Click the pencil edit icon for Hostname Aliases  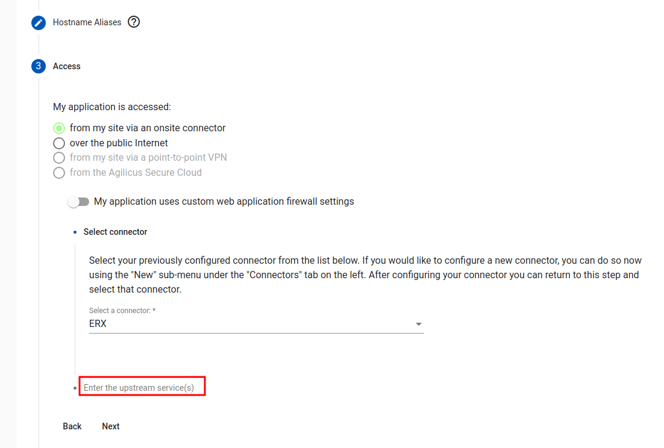pos(39,22)
